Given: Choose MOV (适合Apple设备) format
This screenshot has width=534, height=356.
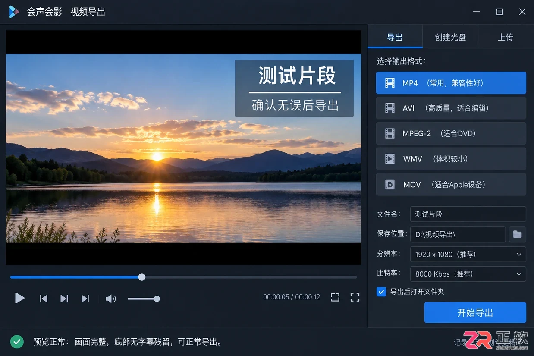Looking at the screenshot, I should (x=451, y=184).
